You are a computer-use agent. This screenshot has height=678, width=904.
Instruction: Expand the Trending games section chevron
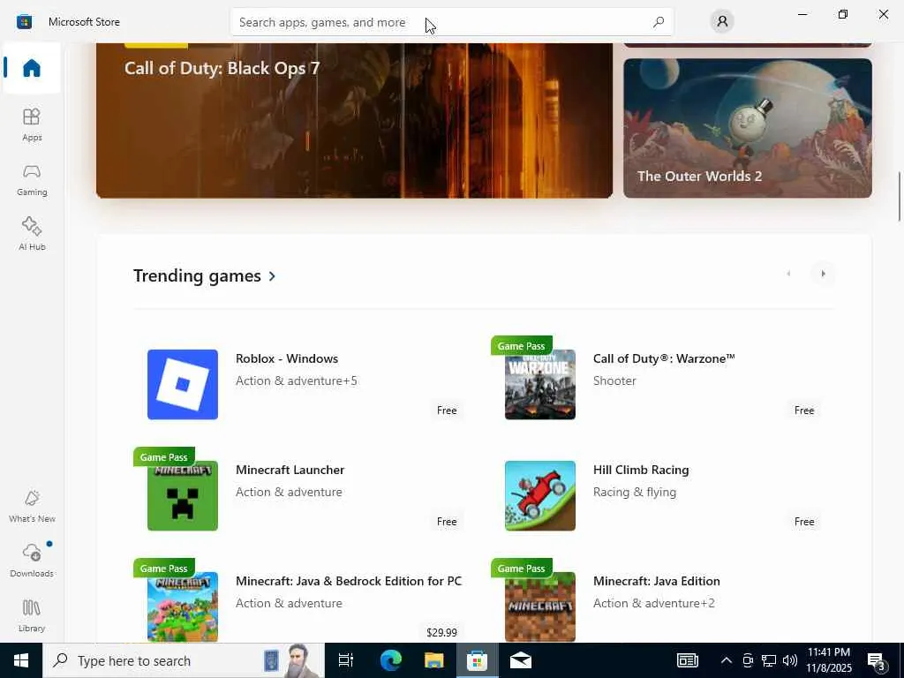[272, 276]
